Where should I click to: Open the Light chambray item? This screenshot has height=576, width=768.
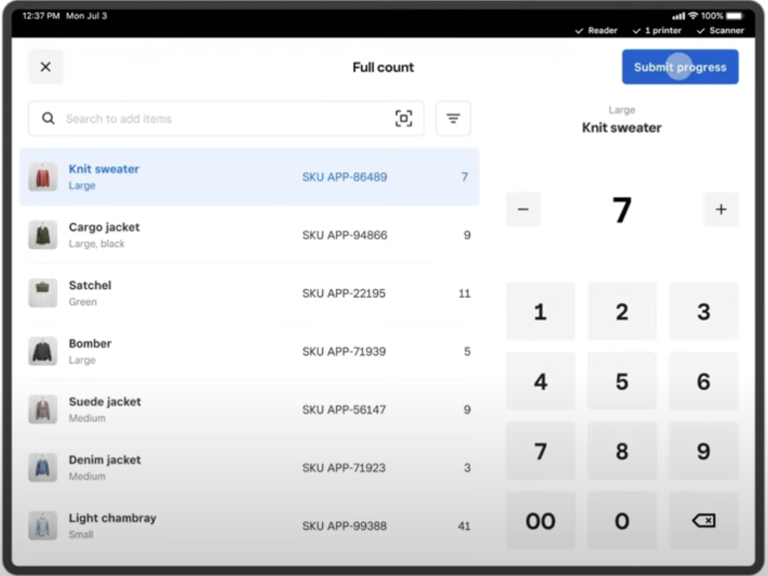(x=249, y=526)
